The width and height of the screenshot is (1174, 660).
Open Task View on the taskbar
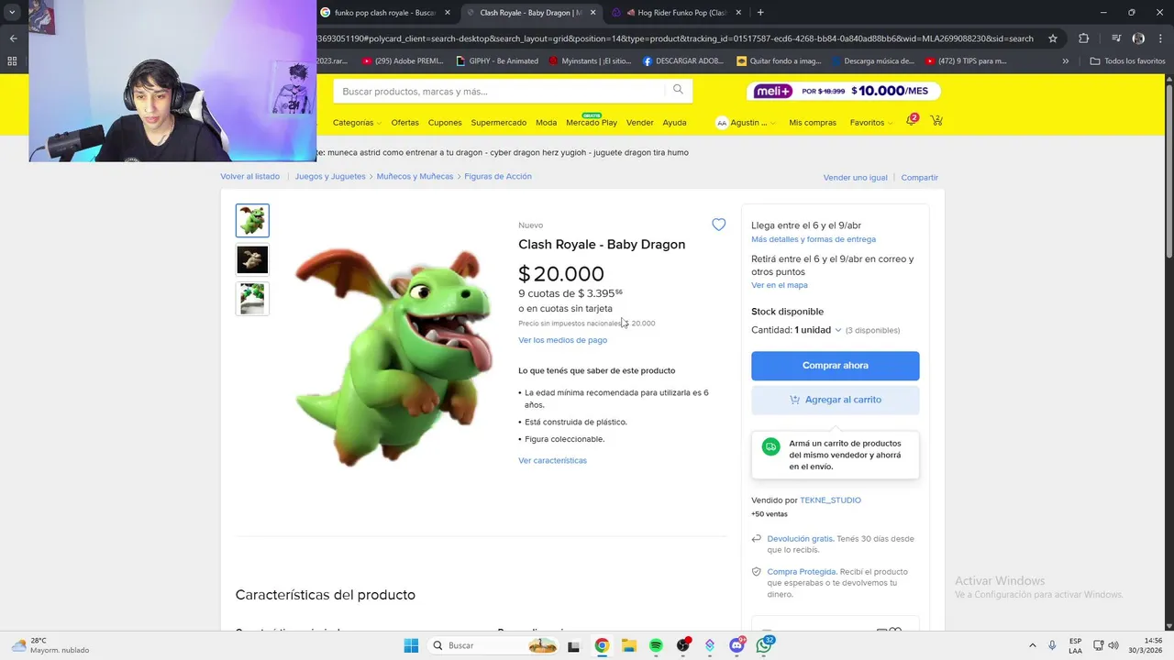573,645
